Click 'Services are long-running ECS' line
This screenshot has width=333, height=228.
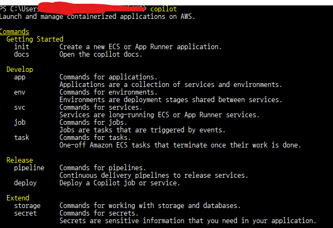tap(159, 115)
